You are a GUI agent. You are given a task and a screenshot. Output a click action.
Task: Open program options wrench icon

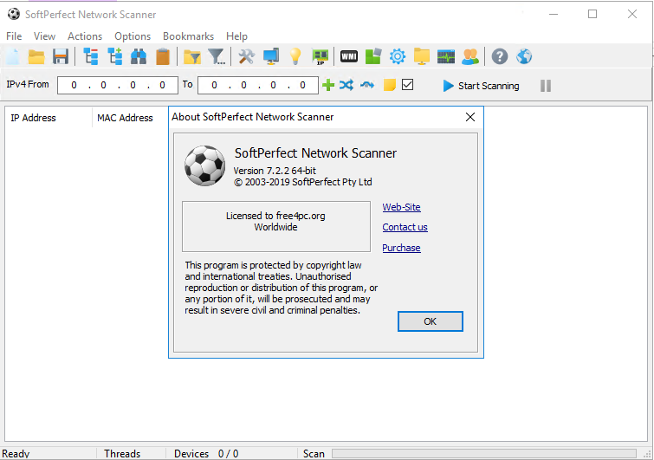coord(247,56)
